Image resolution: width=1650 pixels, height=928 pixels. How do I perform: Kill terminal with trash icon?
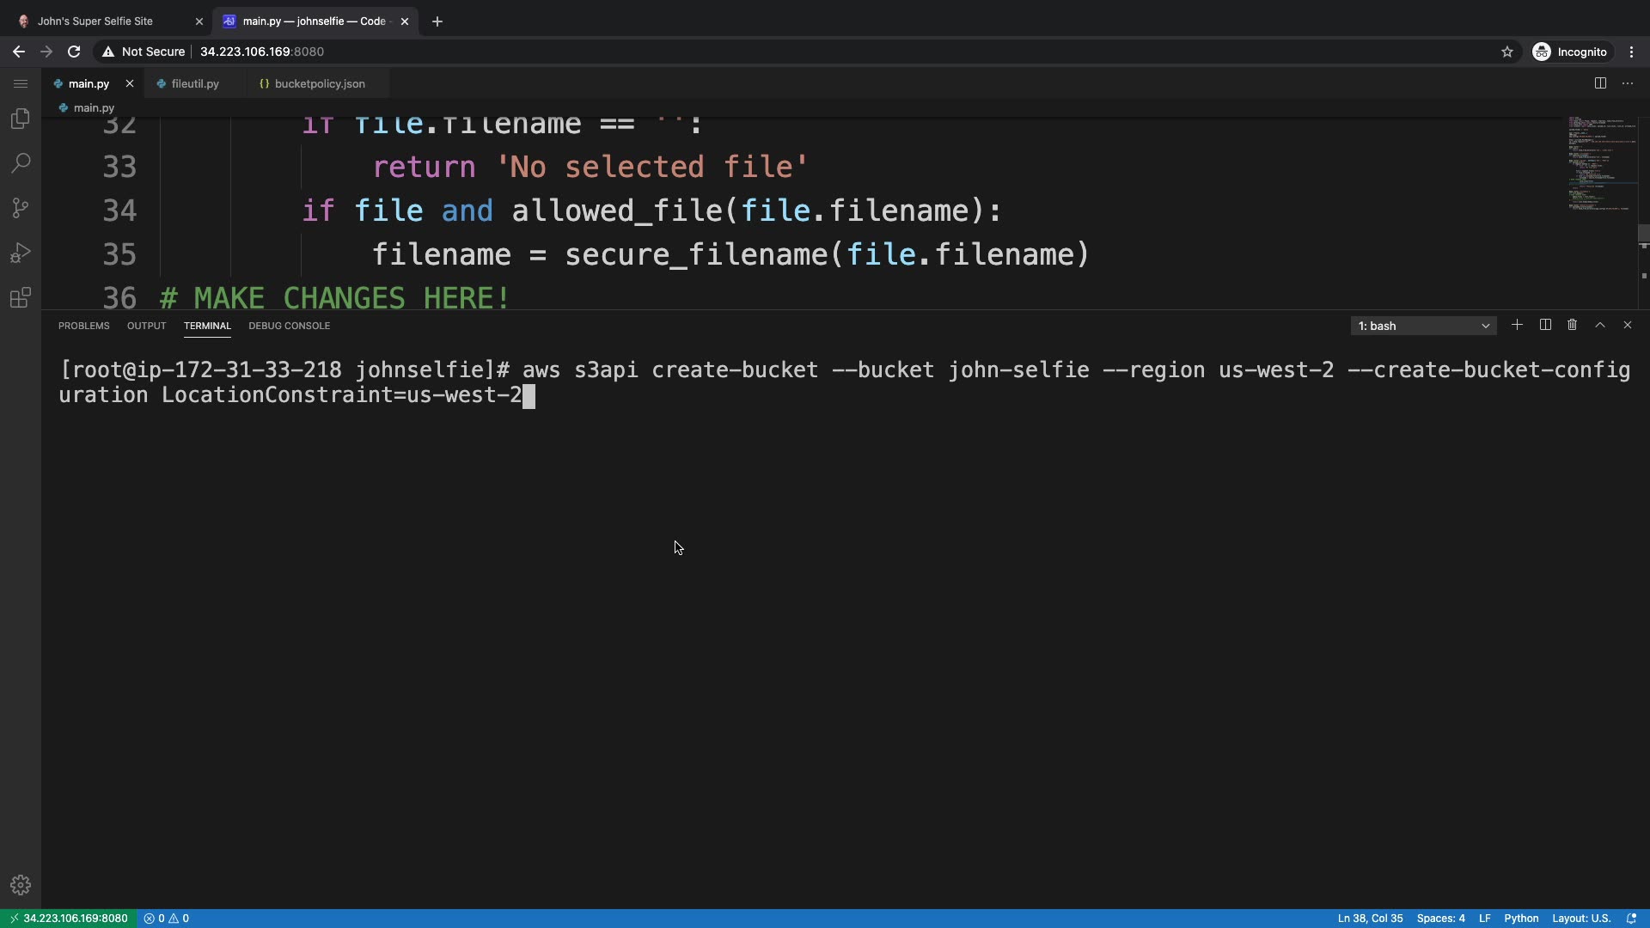pyautogui.click(x=1572, y=325)
